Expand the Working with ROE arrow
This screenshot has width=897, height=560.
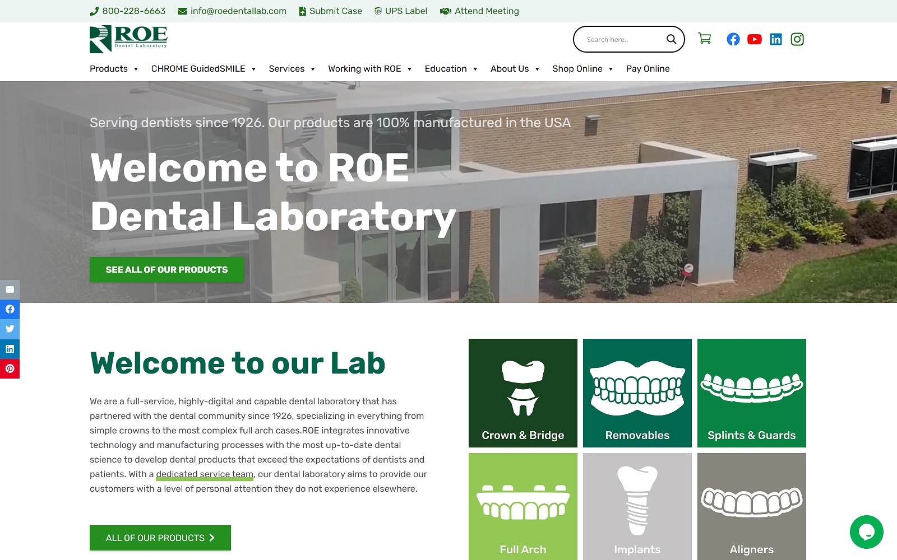pos(409,69)
